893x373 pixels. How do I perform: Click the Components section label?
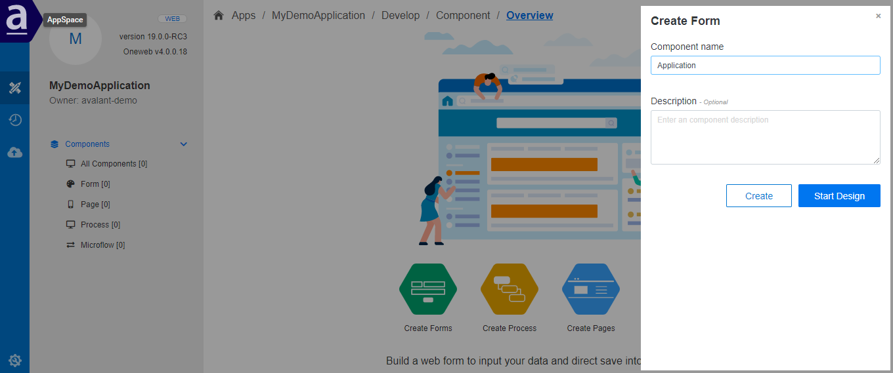(x=87, y=144)
